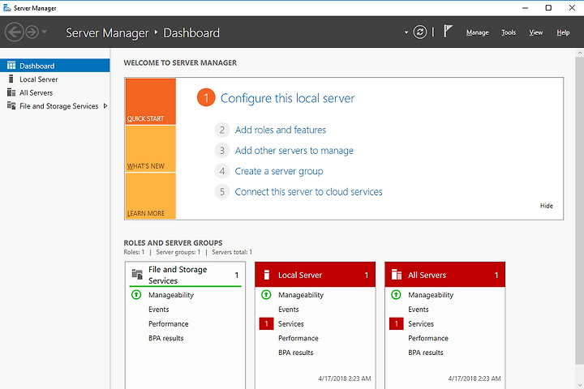Click green Manageability icon in Local Server tile
584x389 pixels.
(266, 295)
